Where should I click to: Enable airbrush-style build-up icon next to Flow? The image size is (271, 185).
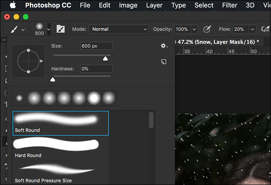[x=265, y=29]
